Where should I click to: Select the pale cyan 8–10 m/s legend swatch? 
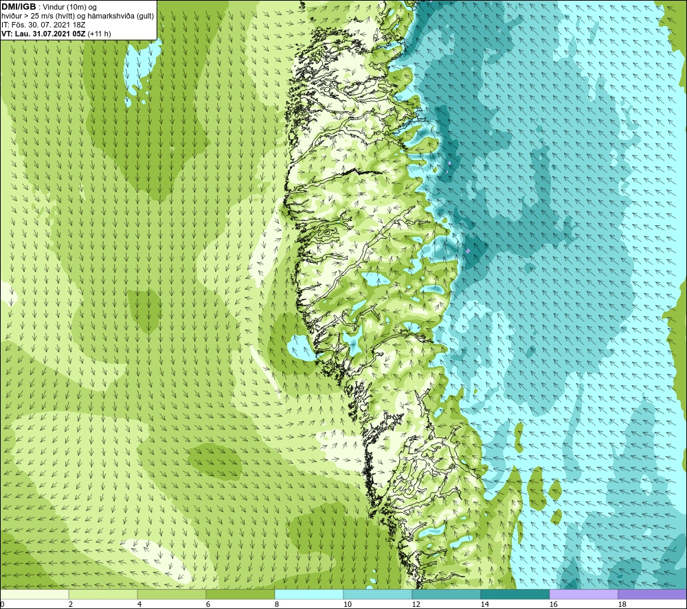tap(309, 594)
